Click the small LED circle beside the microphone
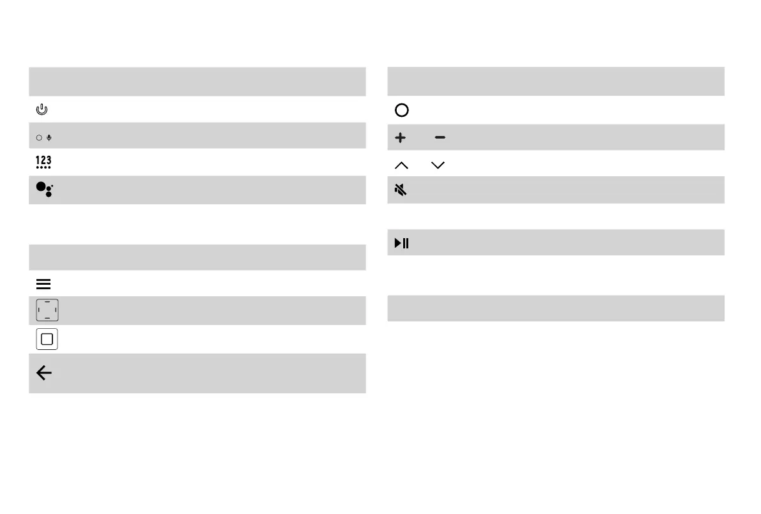The height and width of the screenshot is (514, 761). point(38,137)
